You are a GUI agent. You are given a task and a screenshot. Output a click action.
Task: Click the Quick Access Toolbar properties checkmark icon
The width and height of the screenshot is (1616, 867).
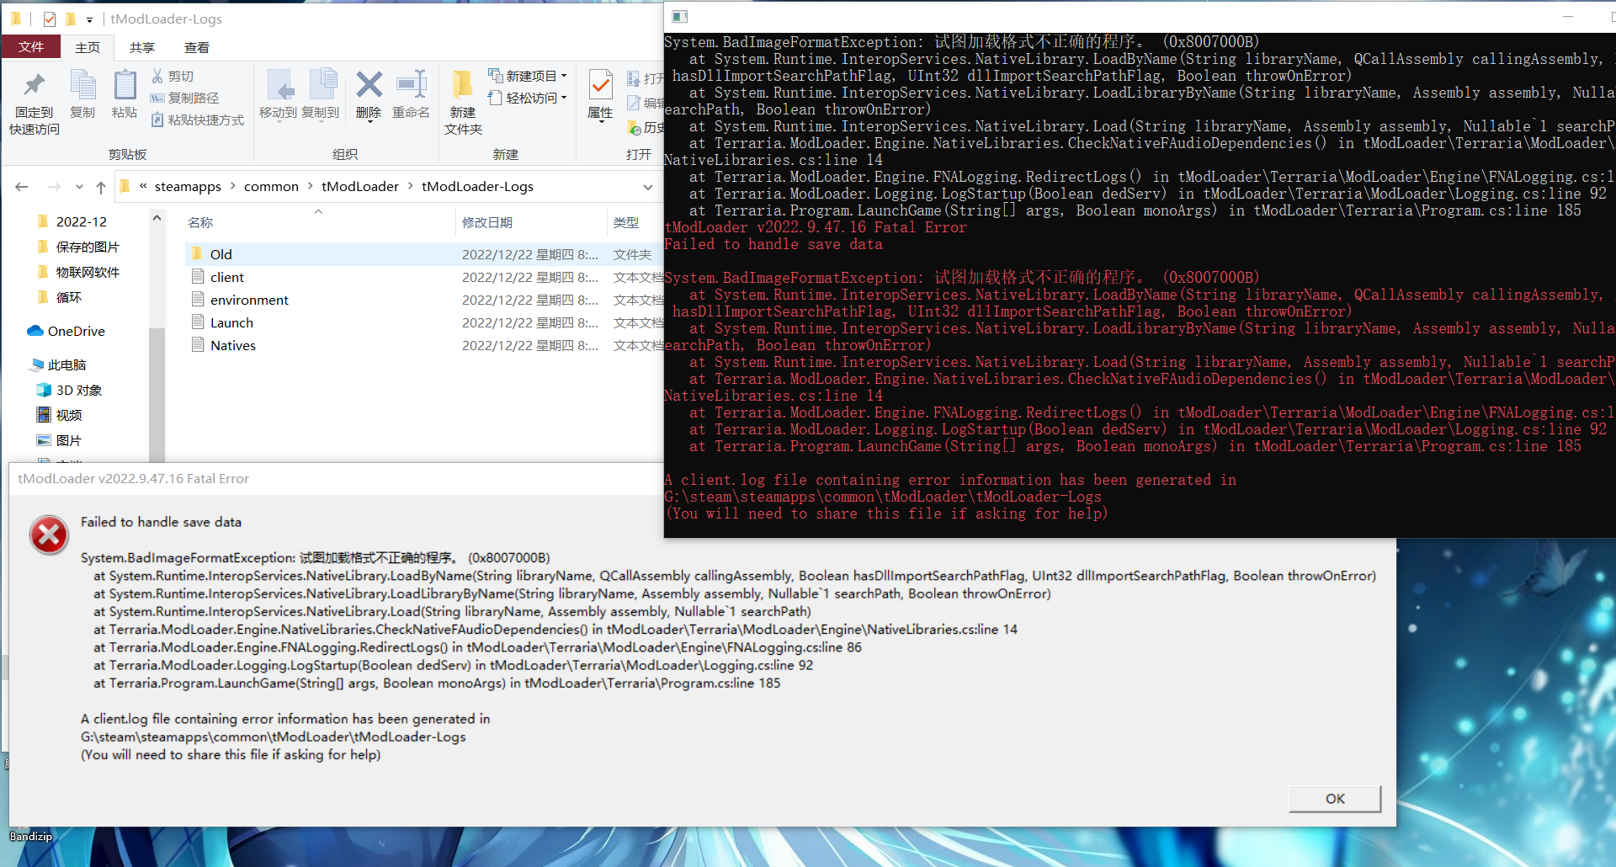point(50,19)
